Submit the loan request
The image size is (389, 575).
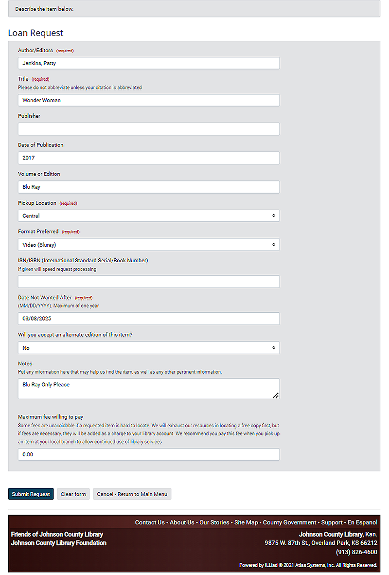click(x=31, y=494)
